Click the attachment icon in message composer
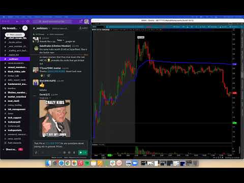The height and width of the screenshot is (183, 244). 36,152
